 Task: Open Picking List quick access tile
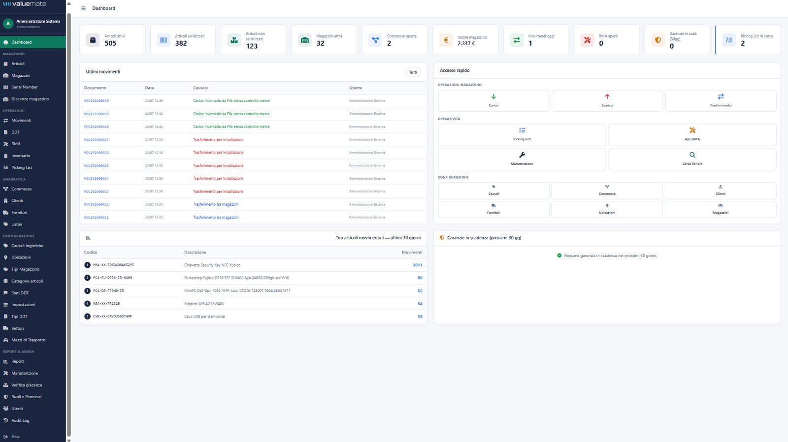[522, 134]
